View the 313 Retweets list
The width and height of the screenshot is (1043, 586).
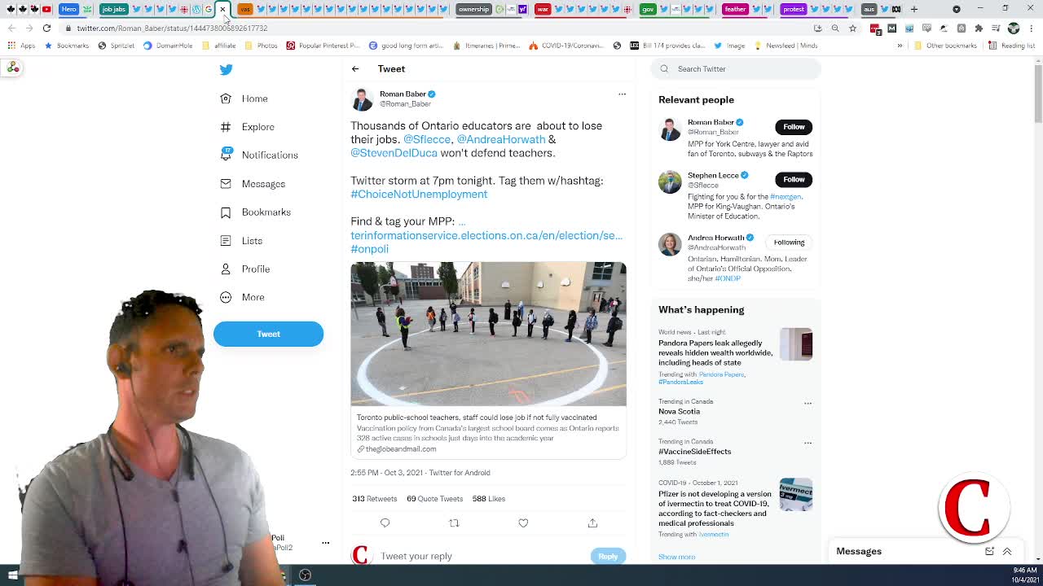coord(375,499)
